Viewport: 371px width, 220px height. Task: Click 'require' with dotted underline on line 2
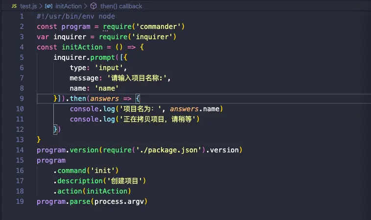pyautogui.click(x=117, y=26)
